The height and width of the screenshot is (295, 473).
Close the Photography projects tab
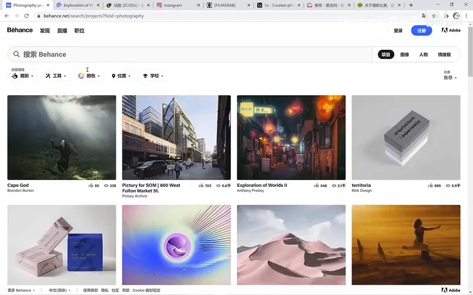tap(48, 5)
